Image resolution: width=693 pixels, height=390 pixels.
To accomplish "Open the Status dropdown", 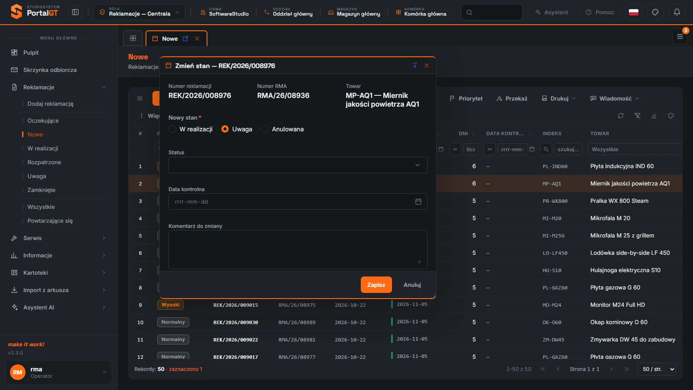I will pos(298,165).
